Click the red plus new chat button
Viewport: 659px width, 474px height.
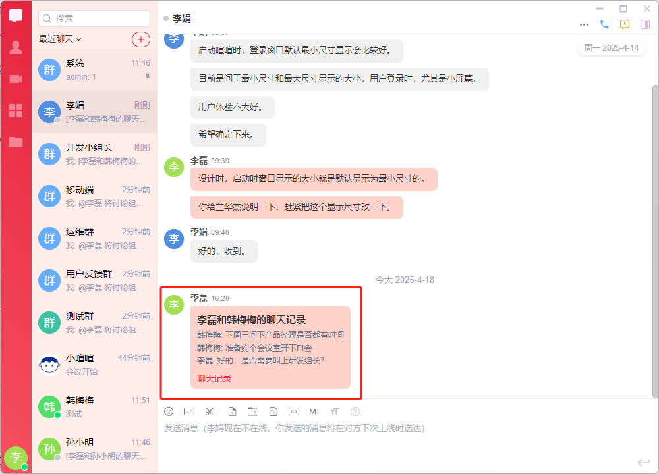(140, 39)
